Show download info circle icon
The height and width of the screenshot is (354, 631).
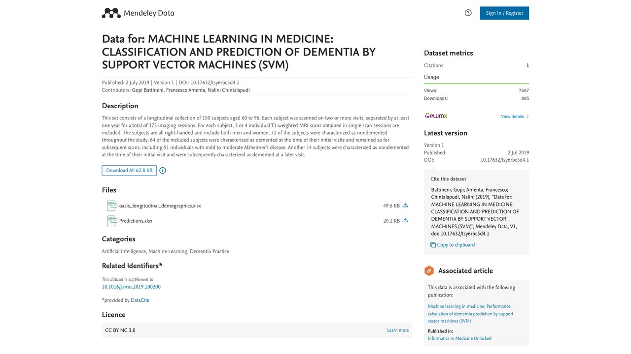(163, 171)
